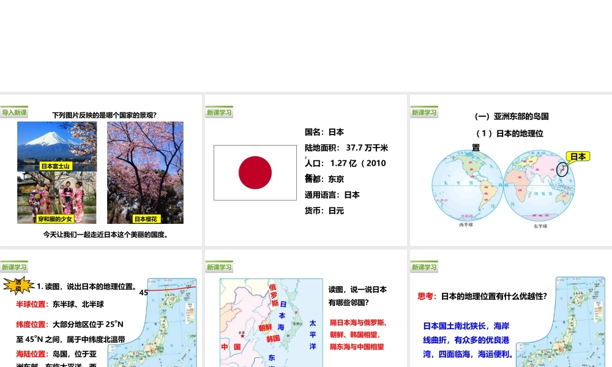Screen dimensions: 612x367
Task: Select the Japanese flag image
Action: tap(255, 172)
